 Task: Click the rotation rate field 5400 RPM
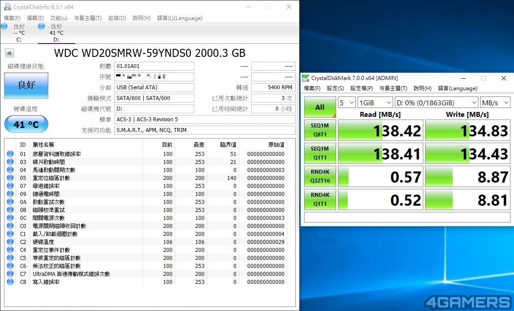273,88
